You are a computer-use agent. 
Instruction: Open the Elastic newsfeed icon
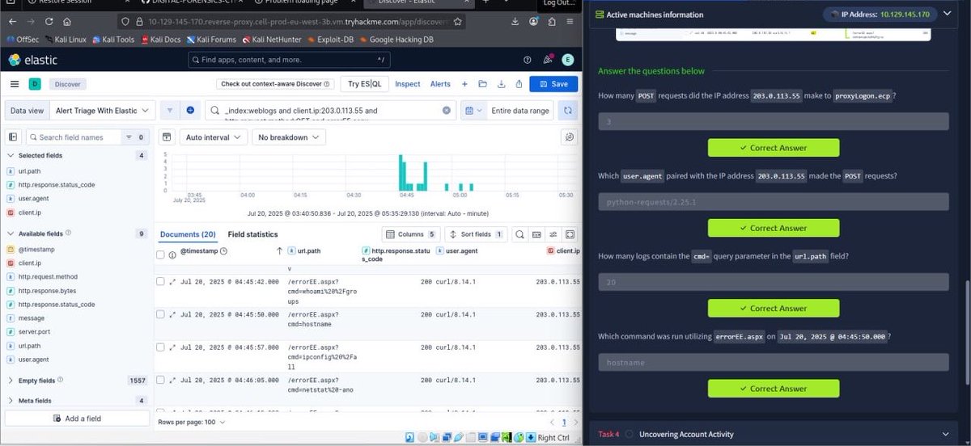[x=548, y=60]
